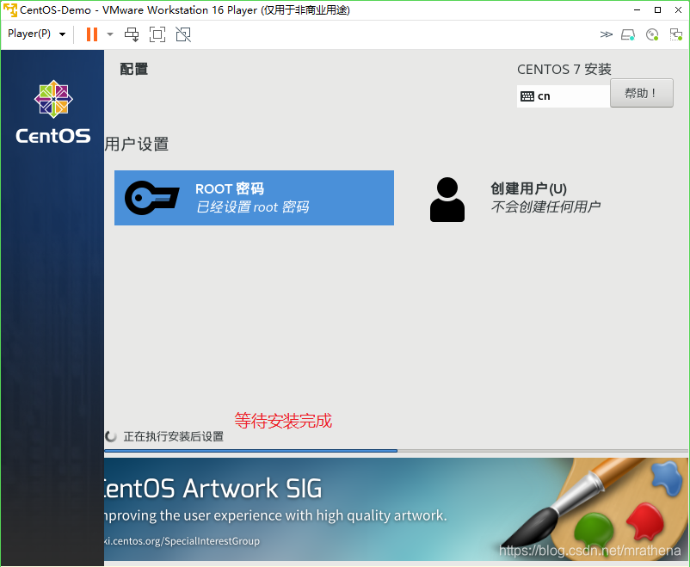This screenshot has height=567, width=690.
Task: Click the 用户设置 heading text
Action: point(137,144)
